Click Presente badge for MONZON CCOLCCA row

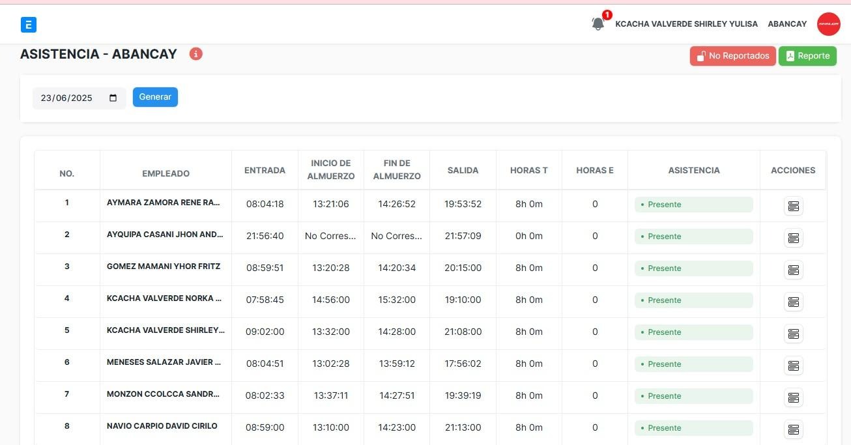click(x=693, y=396)
